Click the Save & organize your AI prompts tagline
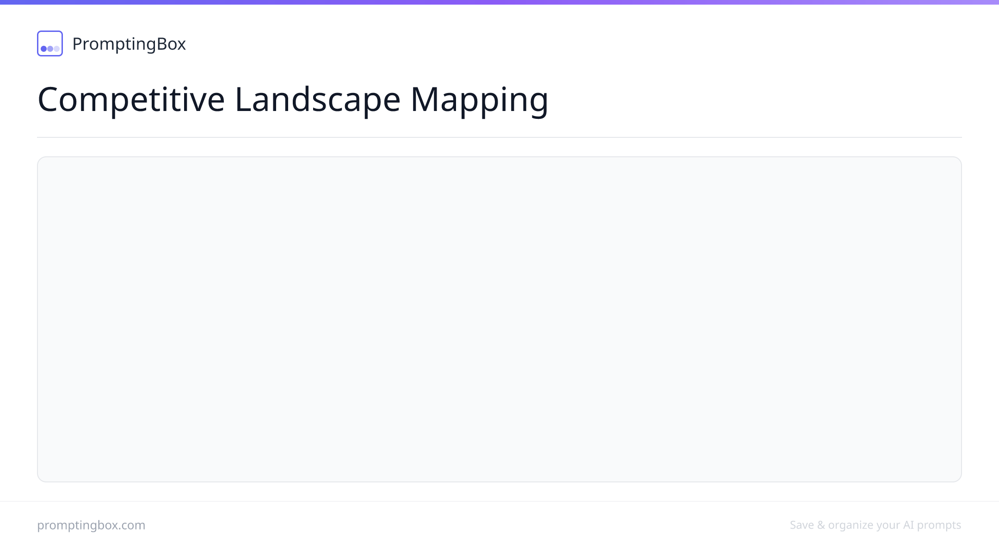This screenshot has width=999, height=555. tap(876, 525)
